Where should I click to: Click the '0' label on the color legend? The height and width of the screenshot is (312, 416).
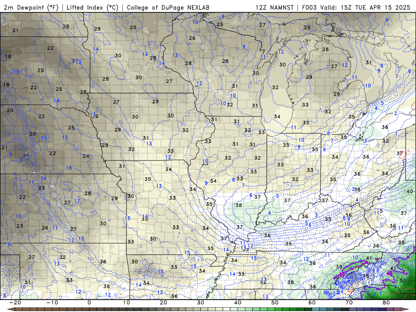(x=89, y=303)
